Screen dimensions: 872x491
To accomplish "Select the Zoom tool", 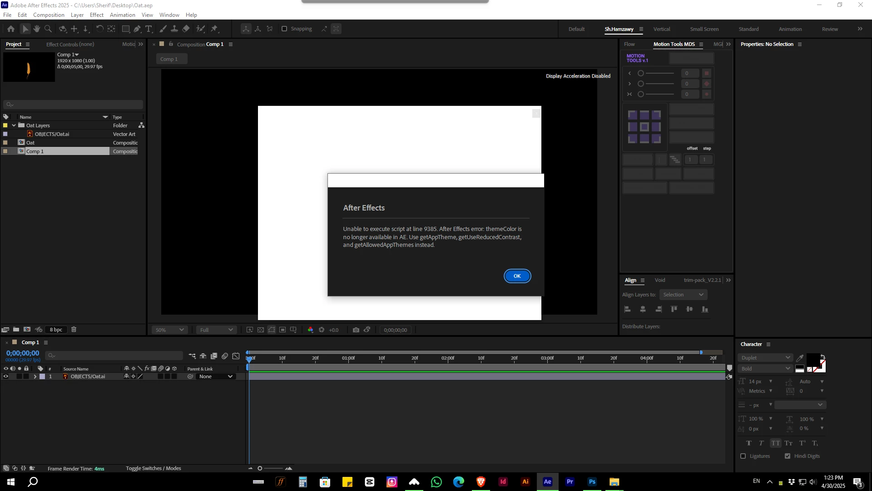I will click(x=48, y=29).
